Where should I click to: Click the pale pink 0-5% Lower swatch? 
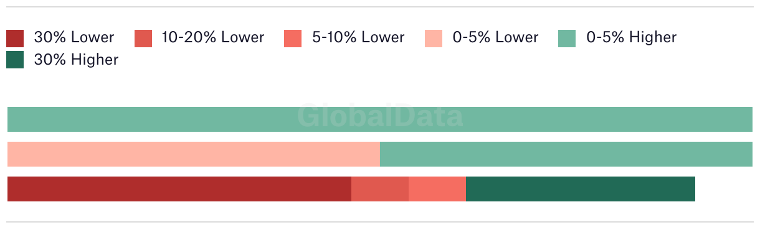click(x=434, y=38)
